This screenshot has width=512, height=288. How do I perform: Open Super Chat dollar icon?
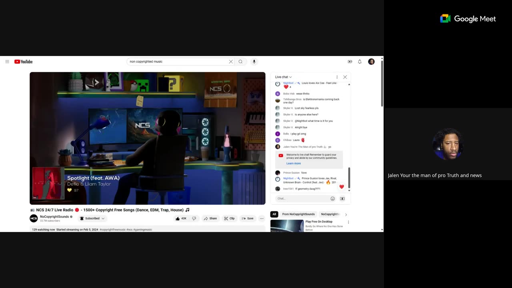point(342,198)
